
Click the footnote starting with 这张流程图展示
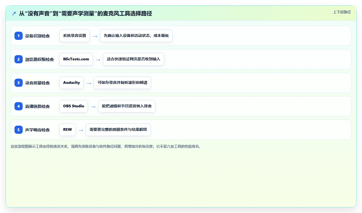(x=106, y=146)
